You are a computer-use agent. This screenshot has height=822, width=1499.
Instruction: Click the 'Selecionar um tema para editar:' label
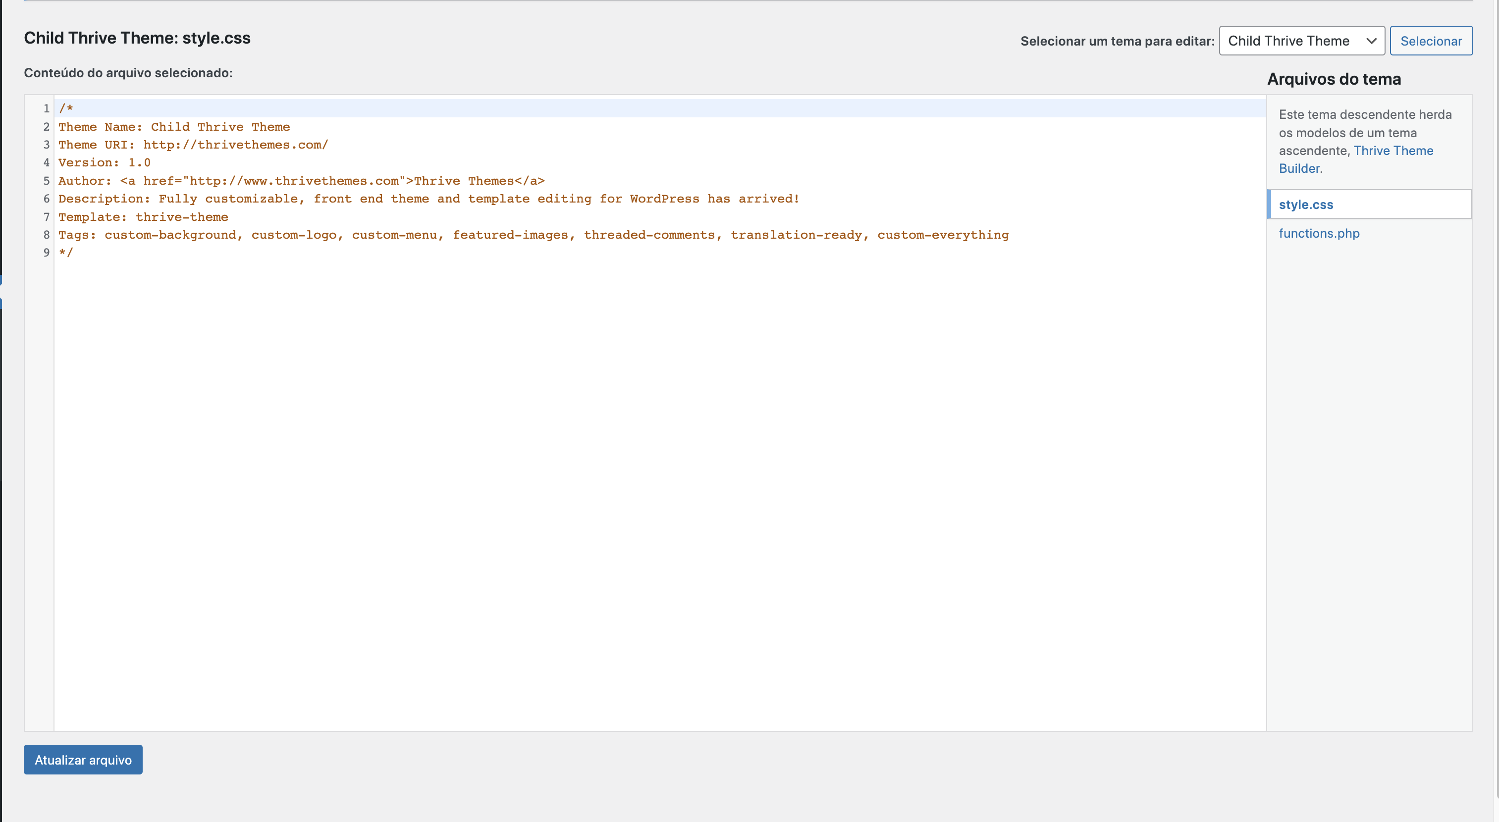[x=1117, y=41]
